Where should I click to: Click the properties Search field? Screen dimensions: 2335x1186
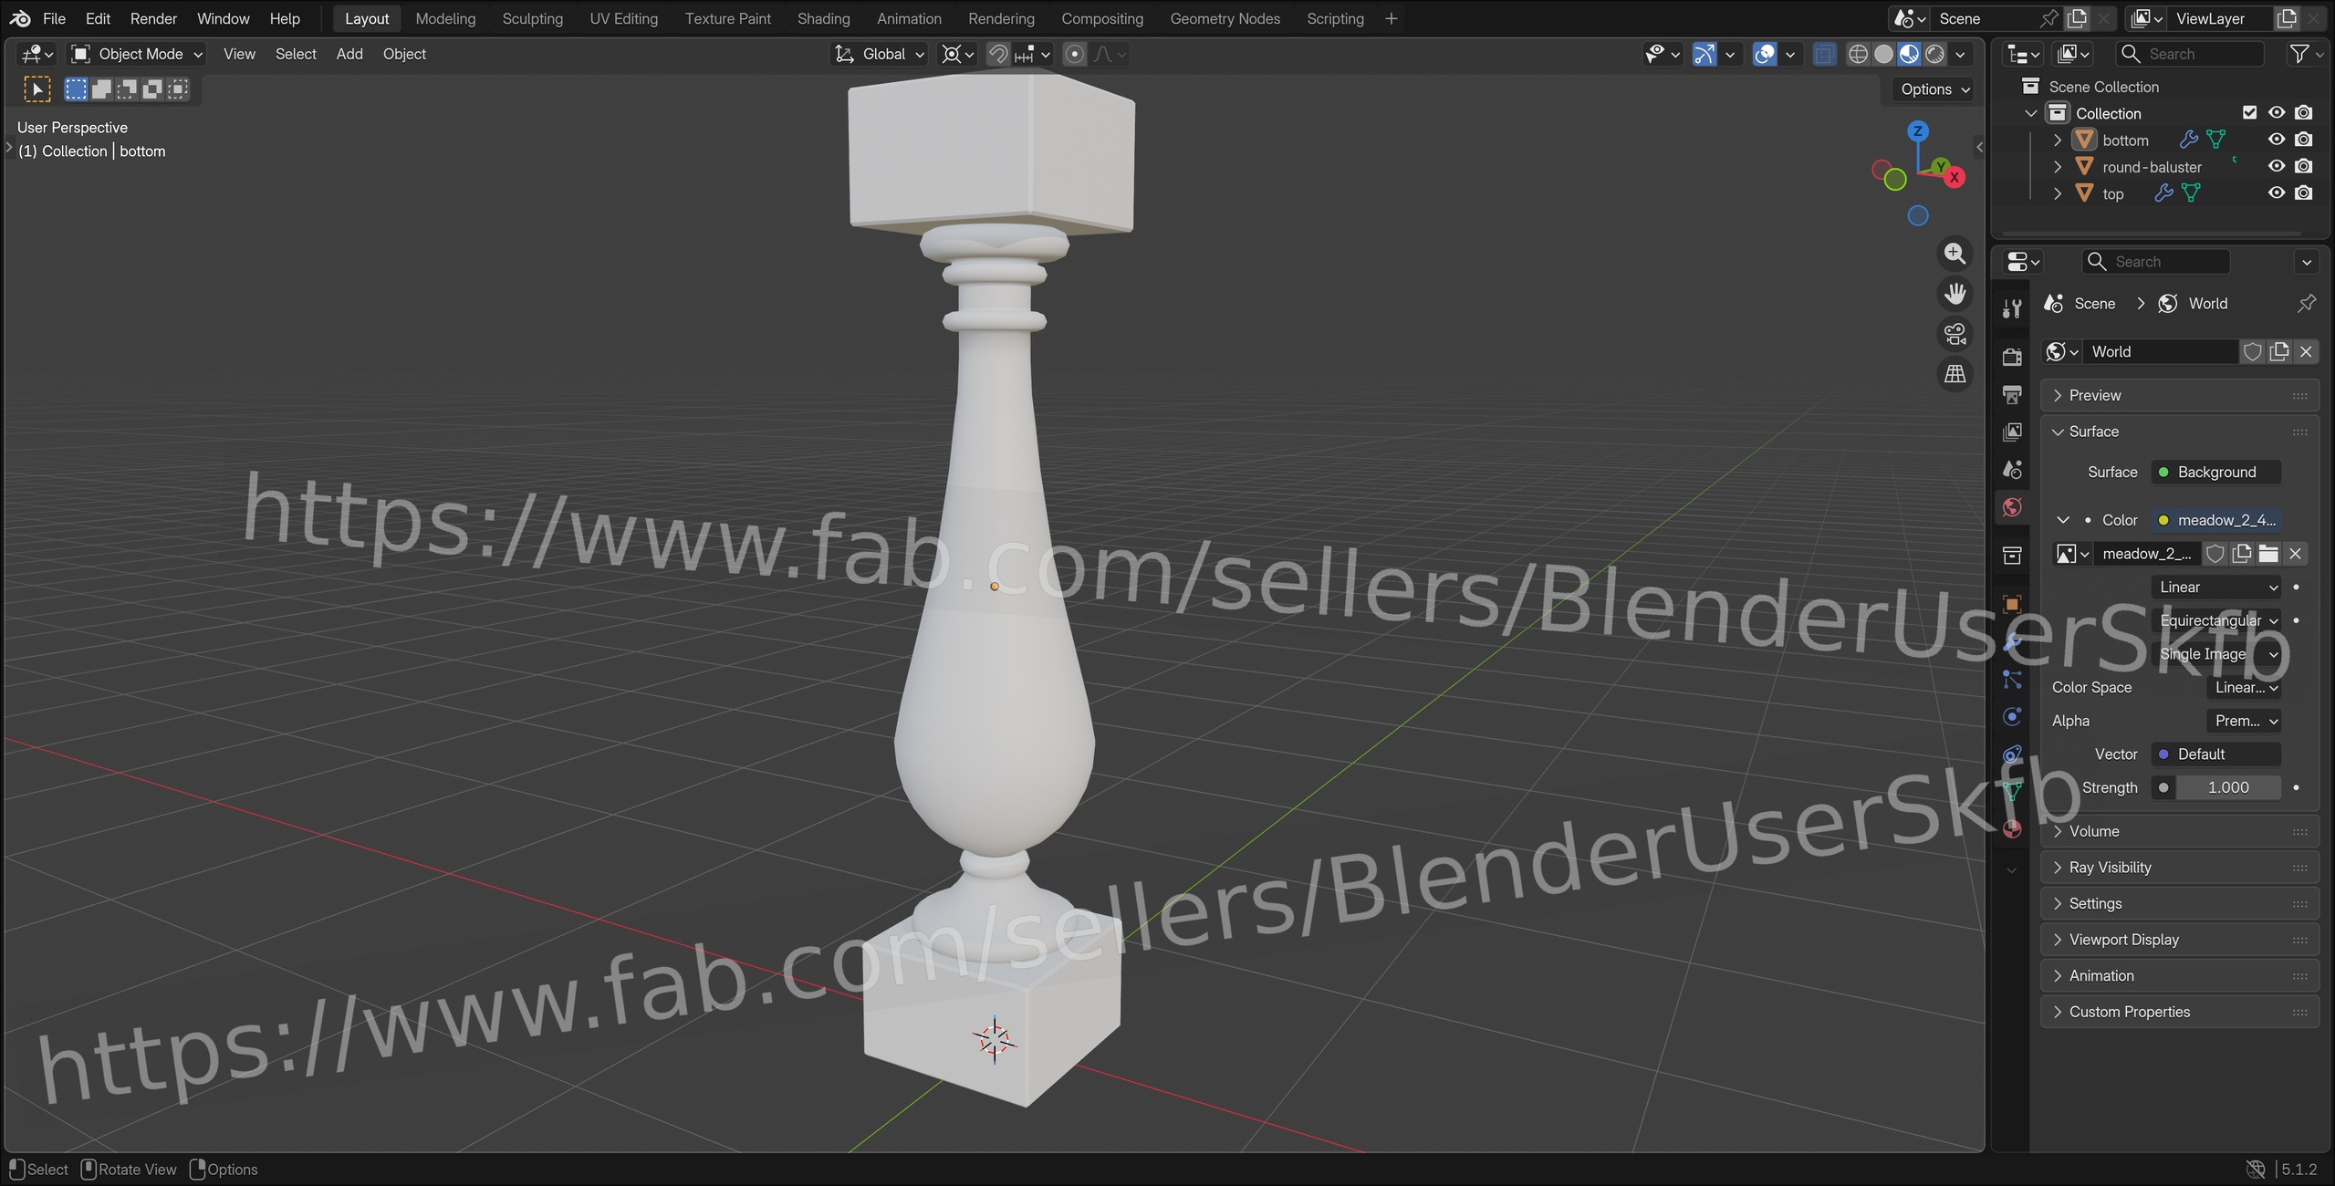click(x=2155, y=262)
